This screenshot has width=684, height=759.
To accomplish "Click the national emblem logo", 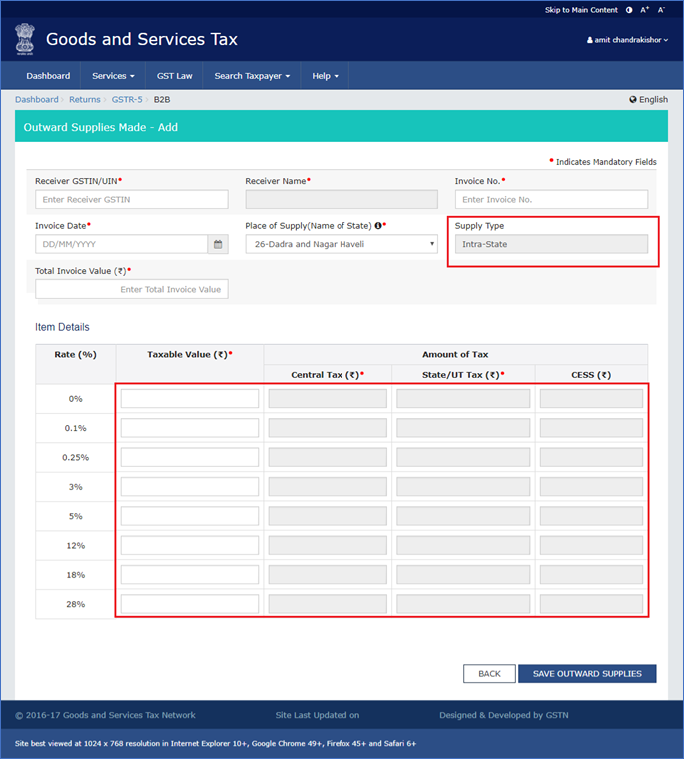I will tap(25, 38).
